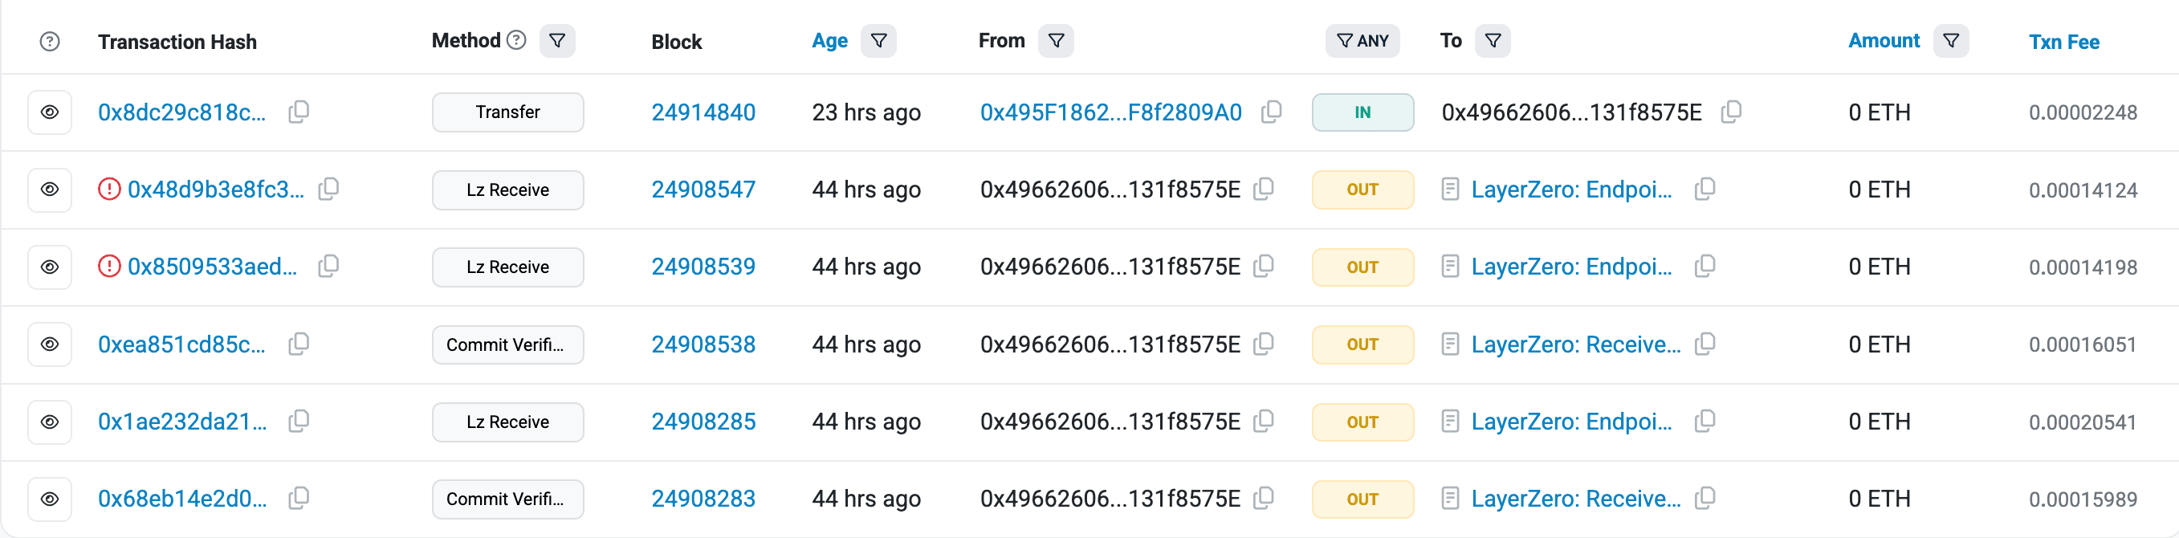2179x538 pixels.
Task: Click the help icon in the table header
Action: (49, 40)
